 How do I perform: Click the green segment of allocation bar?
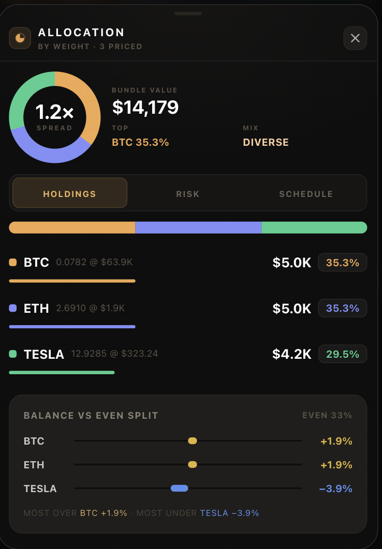[x=314, y=227]
